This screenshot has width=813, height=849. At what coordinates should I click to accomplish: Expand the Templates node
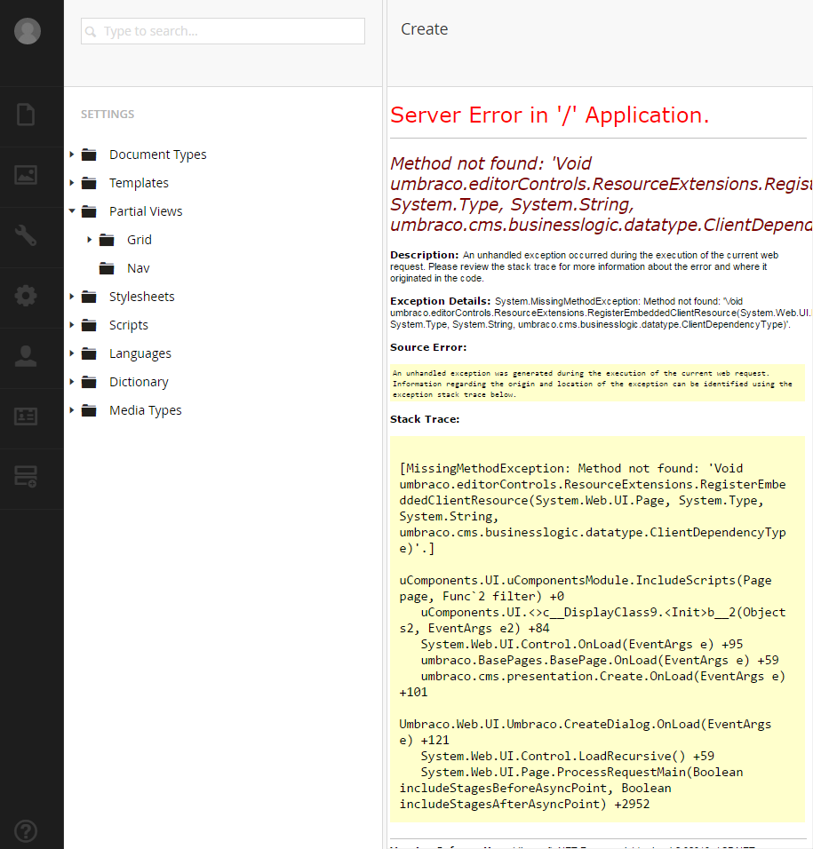tap(71, 183)
